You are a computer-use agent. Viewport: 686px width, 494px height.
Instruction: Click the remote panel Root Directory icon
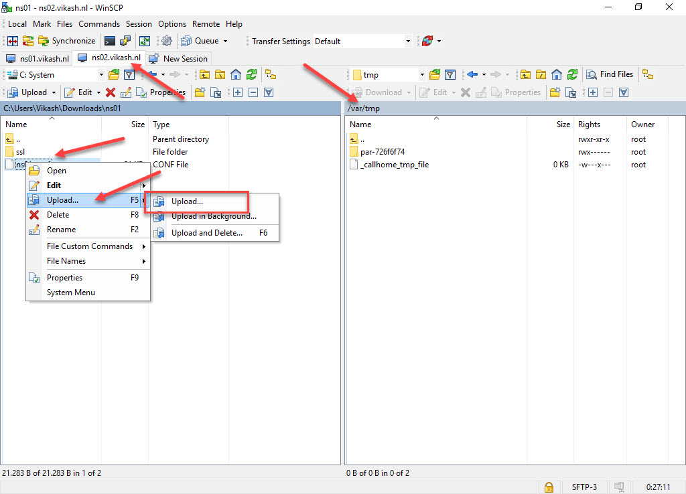coord(541,75)
